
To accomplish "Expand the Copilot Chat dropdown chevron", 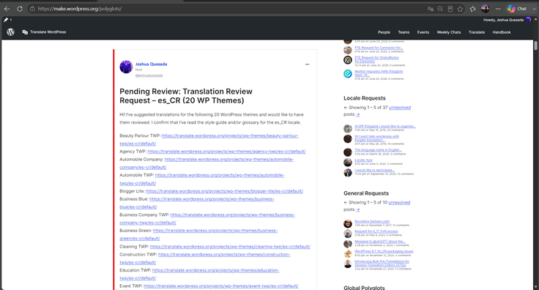I will [x=534, y=9].
